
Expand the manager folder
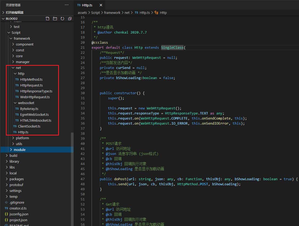tap(13, 62)
